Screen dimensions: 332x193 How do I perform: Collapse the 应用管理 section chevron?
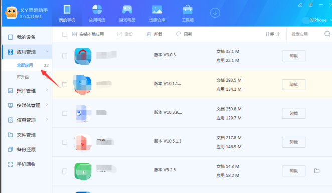coord(47,51)
